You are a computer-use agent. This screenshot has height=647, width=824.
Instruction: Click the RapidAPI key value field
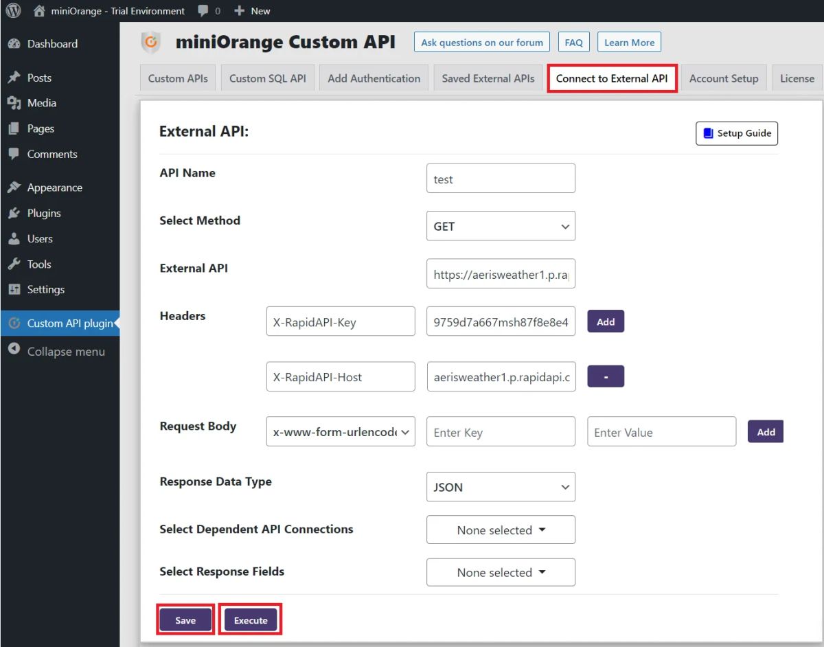point(501,321)
